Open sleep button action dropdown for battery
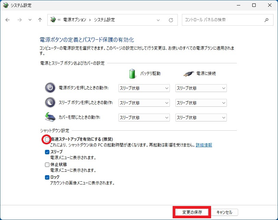 coord(144,103)
